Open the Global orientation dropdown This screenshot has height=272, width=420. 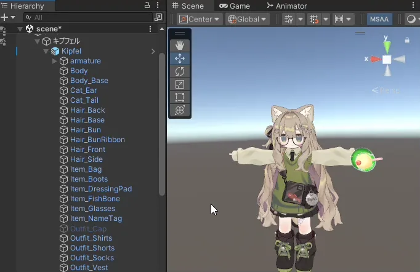click(x=247, y=19)
